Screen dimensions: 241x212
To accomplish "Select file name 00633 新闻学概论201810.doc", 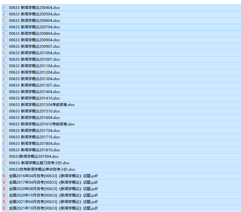I will [x=34, y=150].
